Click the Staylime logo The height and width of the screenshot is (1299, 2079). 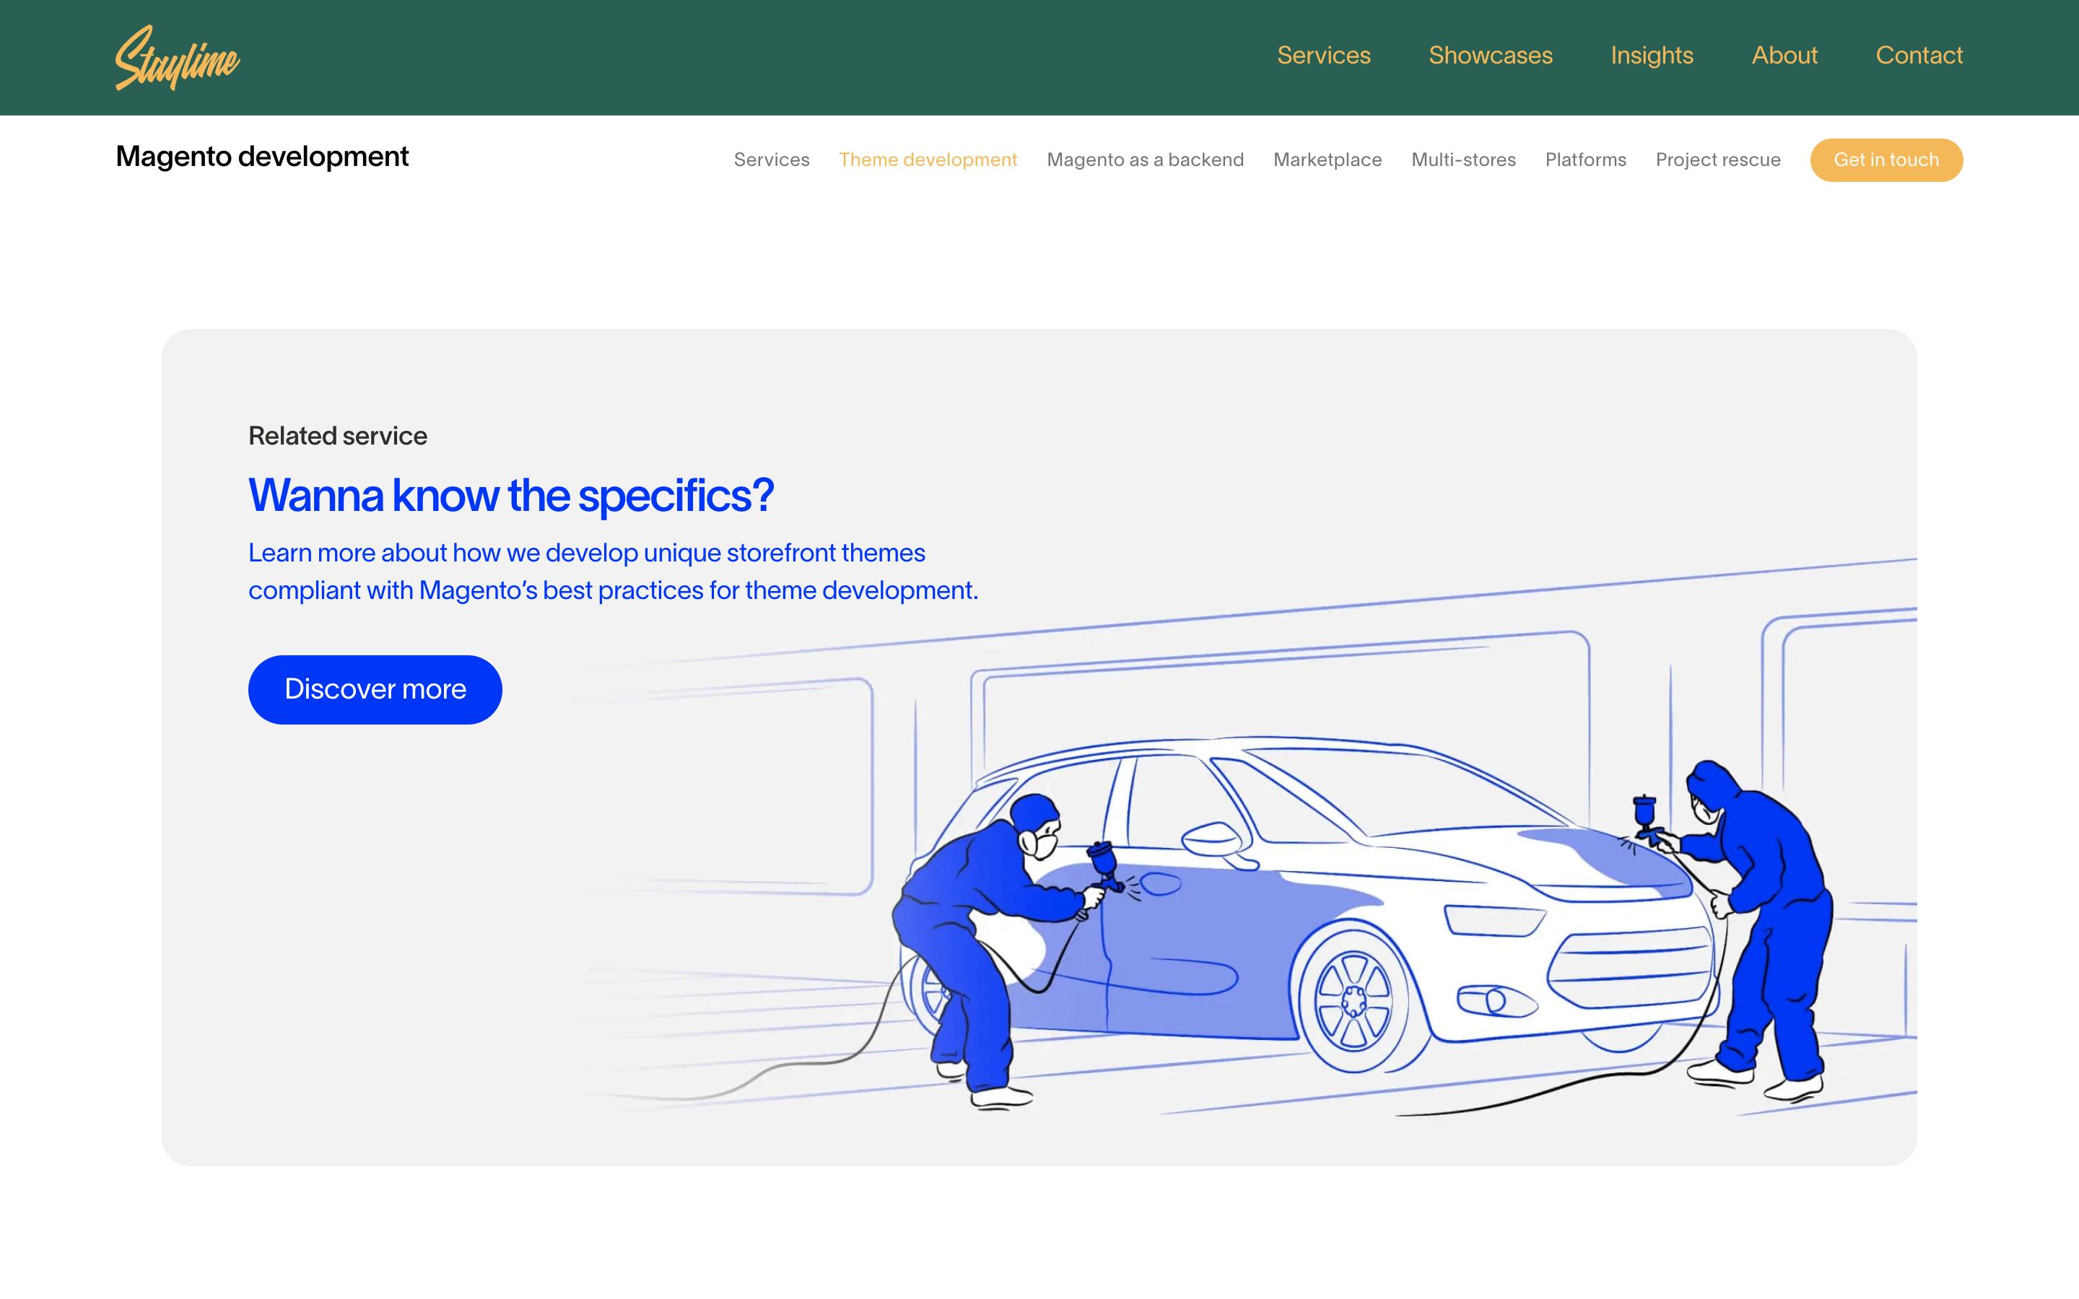tap(177, 58)
